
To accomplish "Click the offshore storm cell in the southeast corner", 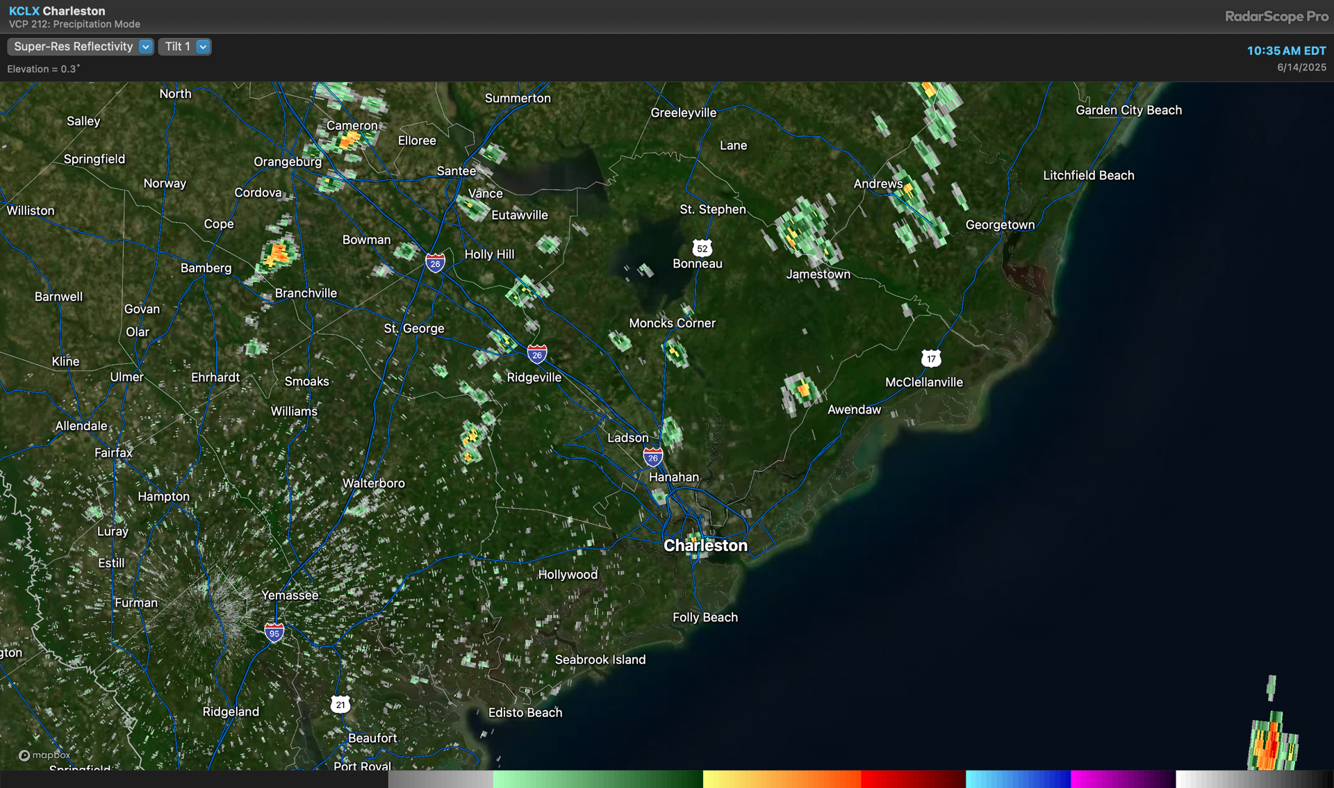I will (x=1273, y=742).
